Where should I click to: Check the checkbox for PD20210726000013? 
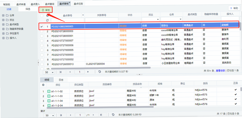(x=42, y=64)
